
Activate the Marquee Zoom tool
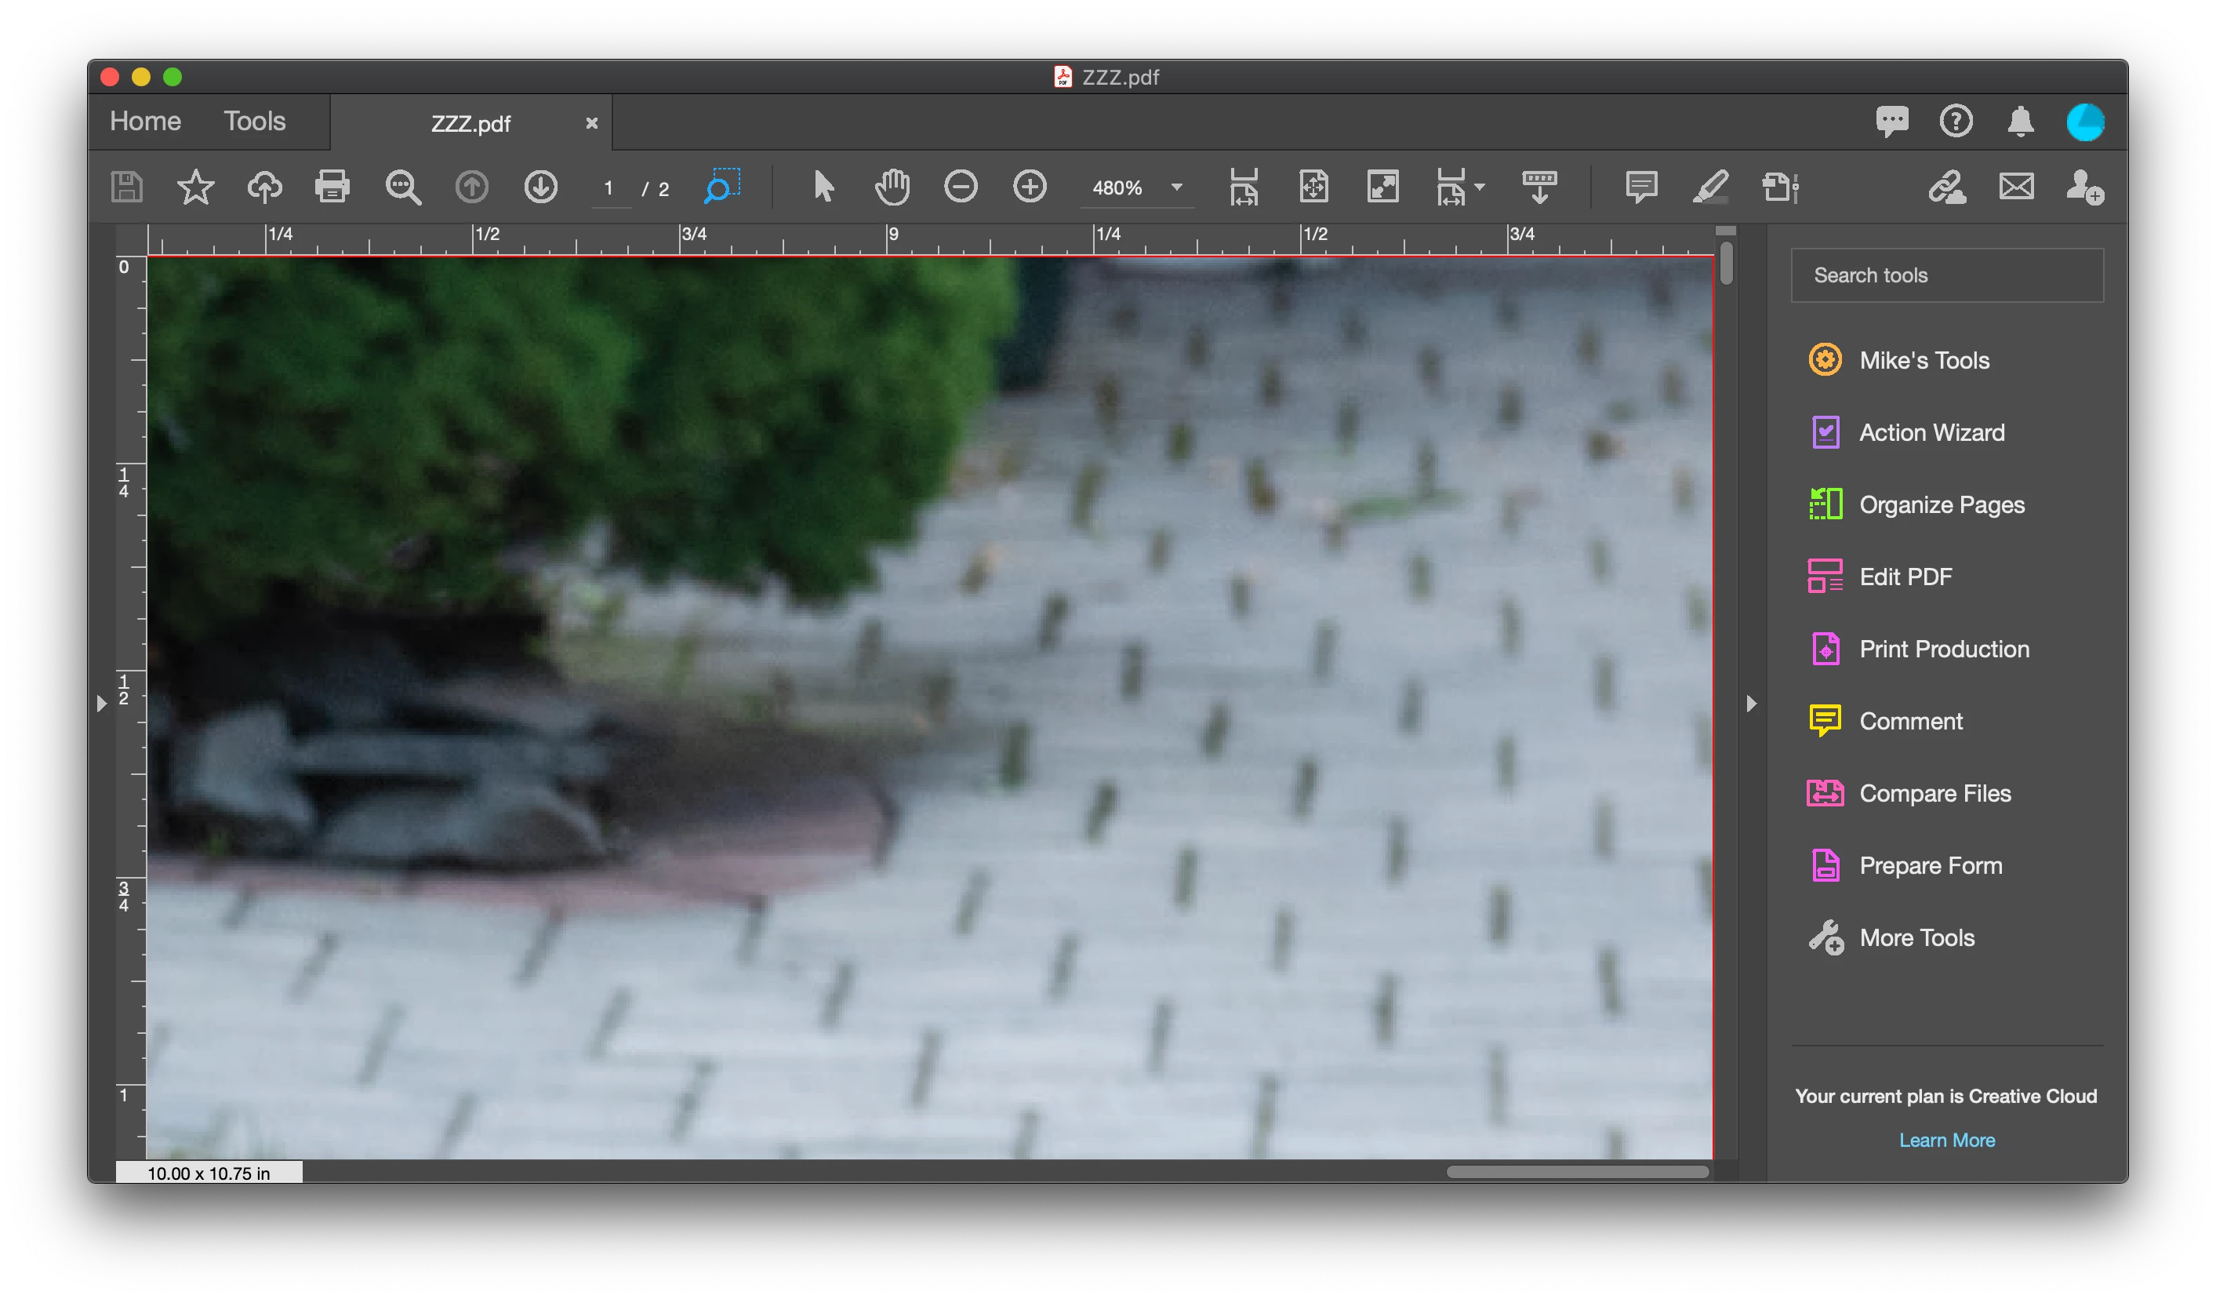point(721,187)
